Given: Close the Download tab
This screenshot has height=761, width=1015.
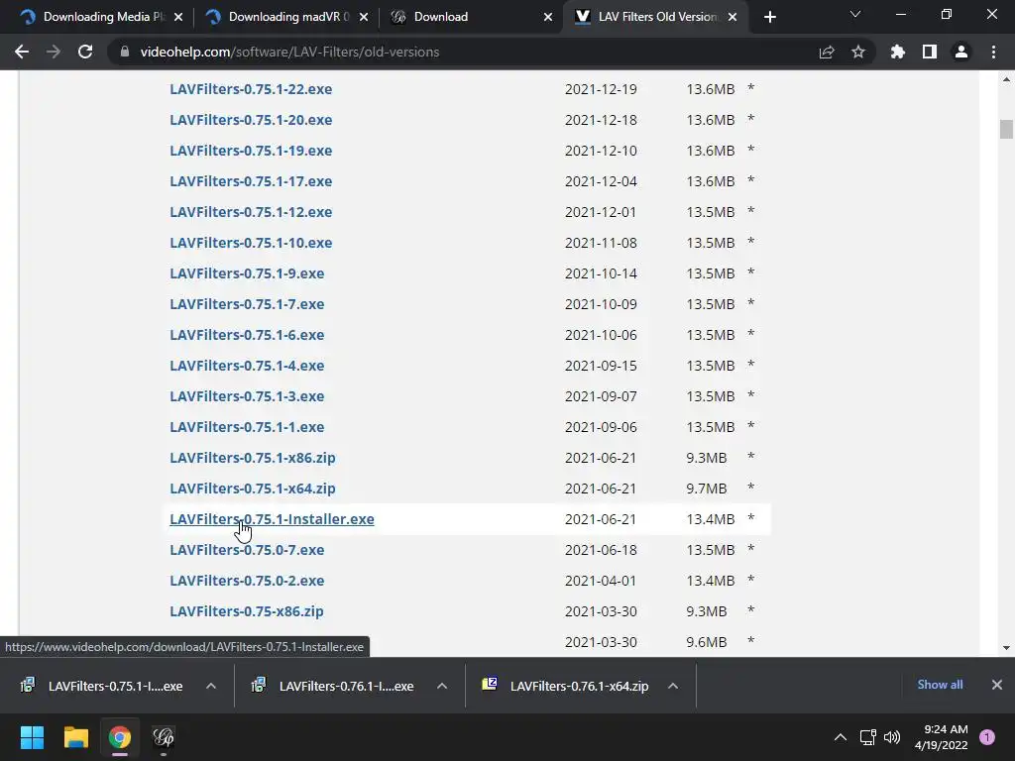Looking at the screenshot, I should point(548,17).
